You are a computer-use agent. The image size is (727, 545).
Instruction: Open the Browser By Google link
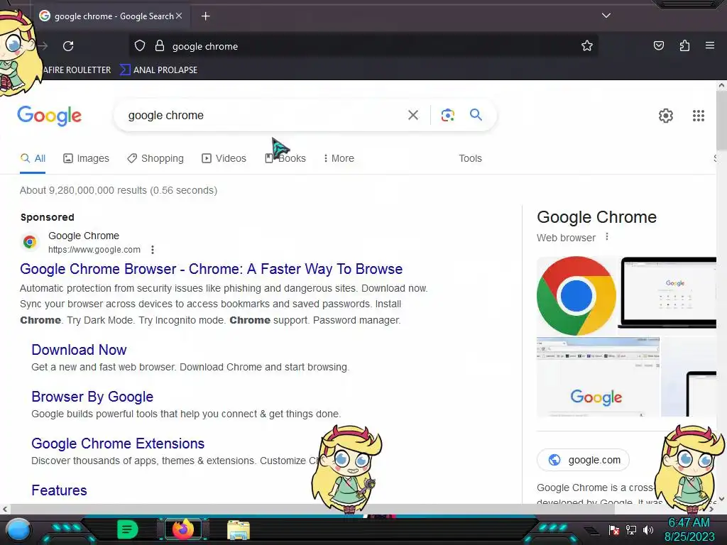tap(92, 397)
